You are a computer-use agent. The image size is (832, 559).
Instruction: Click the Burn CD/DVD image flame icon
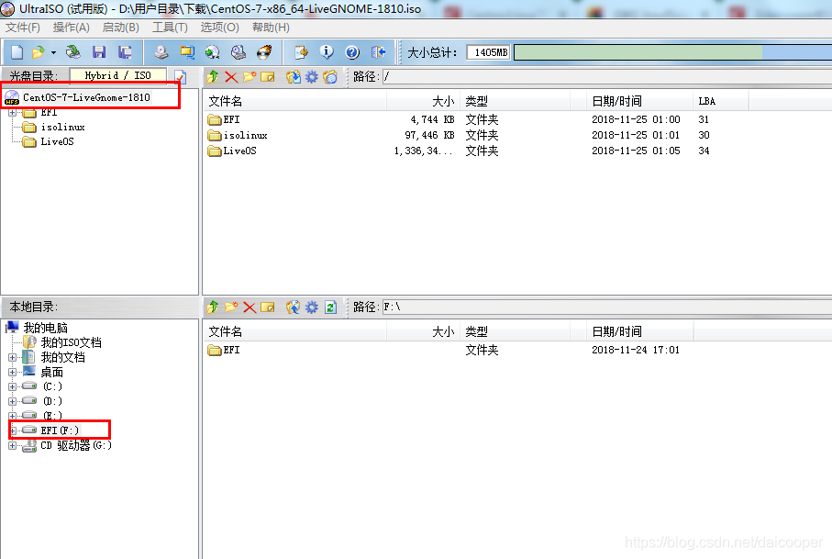pos(264,52)
